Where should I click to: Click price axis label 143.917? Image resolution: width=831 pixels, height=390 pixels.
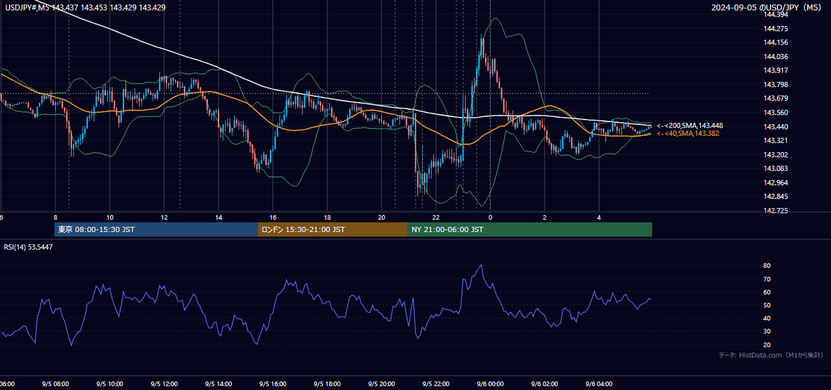(x=776, y=70)
